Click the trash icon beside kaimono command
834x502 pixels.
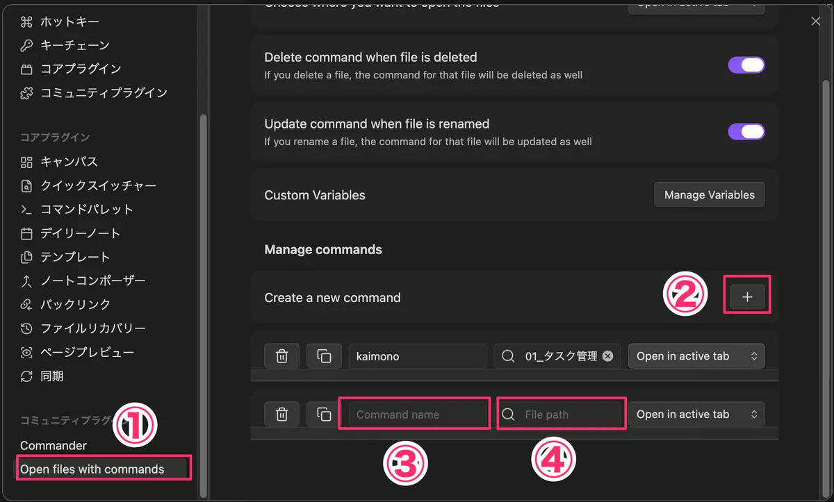coord(282,356)
